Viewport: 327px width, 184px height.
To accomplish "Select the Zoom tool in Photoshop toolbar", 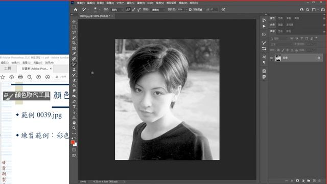I will point(74,128).
